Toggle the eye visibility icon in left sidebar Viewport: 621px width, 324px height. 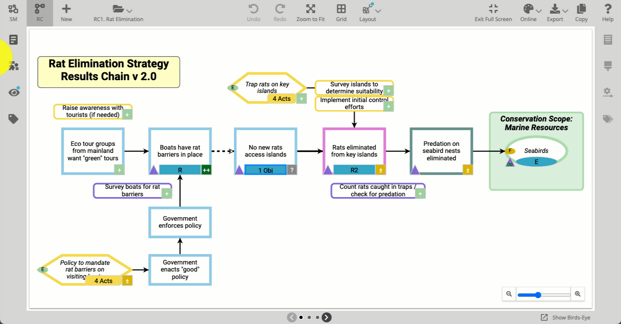coord(14,92)
